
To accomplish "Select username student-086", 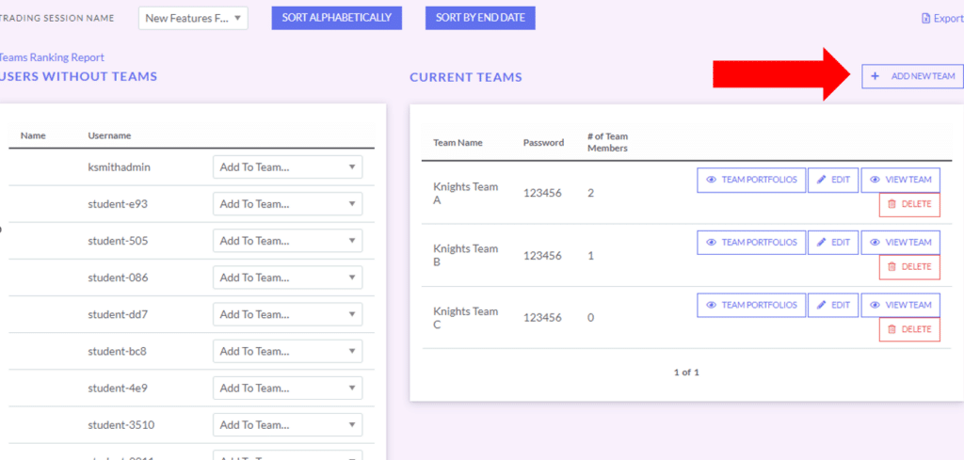I will [x=118, y=278].
